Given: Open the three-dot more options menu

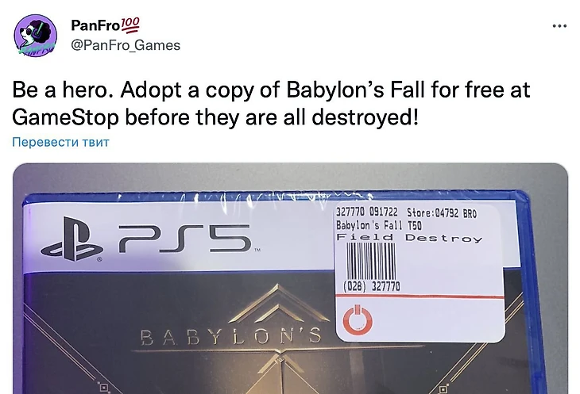Looking at the screenshot, I should click(559, 26).
